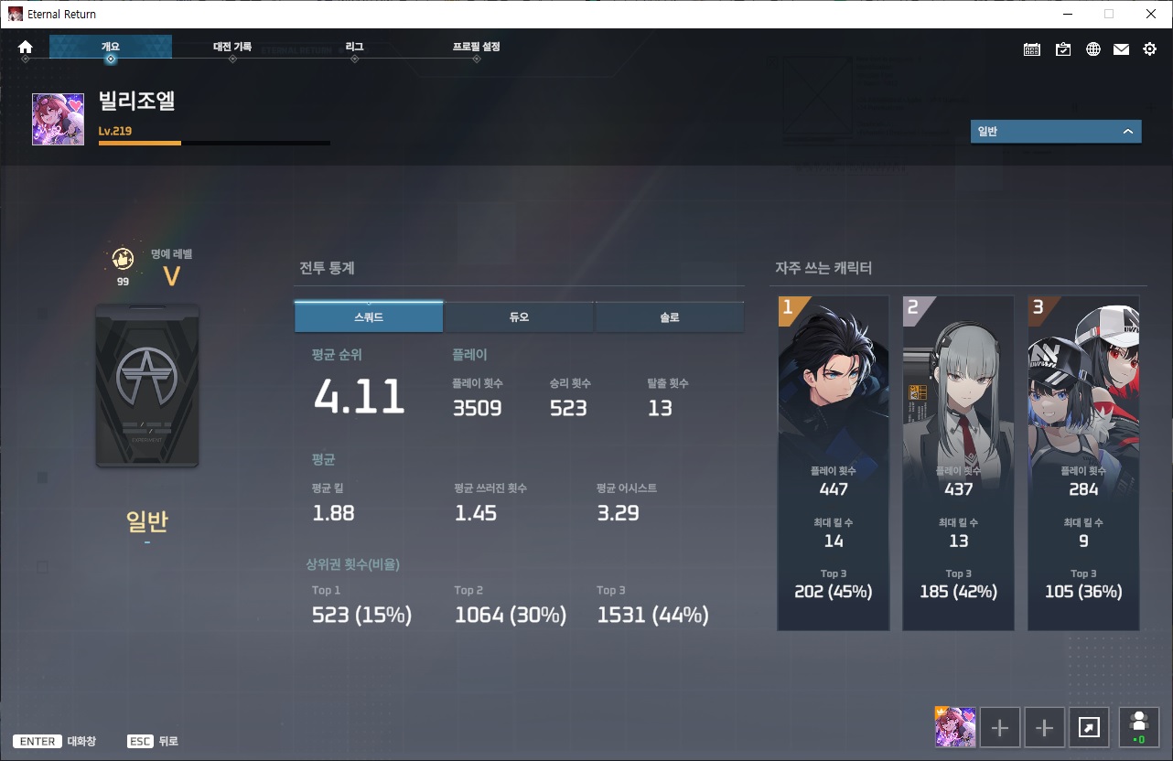Open the friends list icon
The width and height of the screenshot is (1173, 761).
pos(1139,728)
